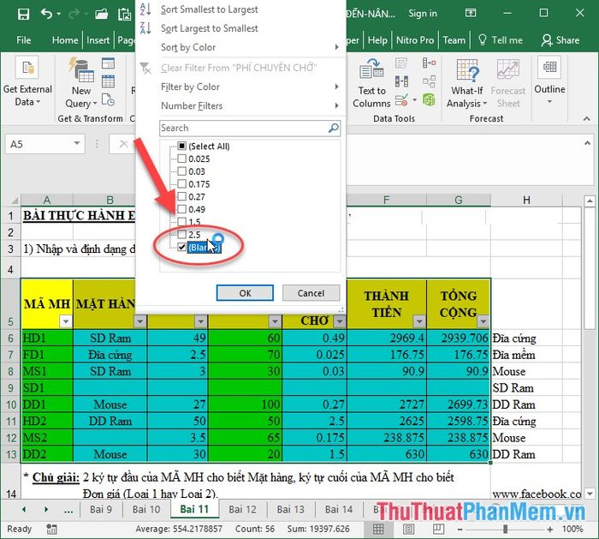Open filter dropdown for MÃ MH column
The image size is (599, 539).
(x=64, y=321)
